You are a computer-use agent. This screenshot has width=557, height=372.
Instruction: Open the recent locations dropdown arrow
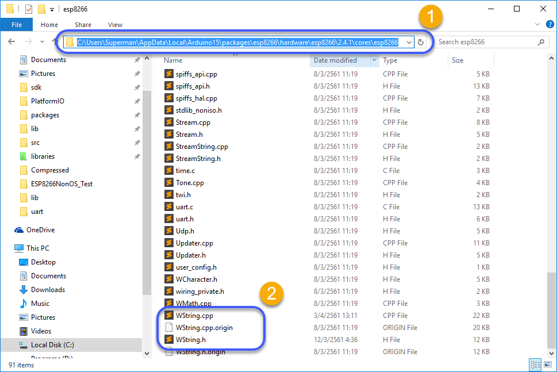pyautogui.click(x=43, y=41)
